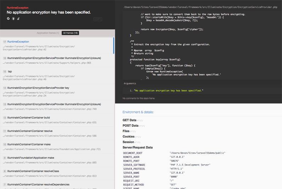Click the SERVER_PROTOCOL value "HTTP/1.1"
Viewport: 282px width, 189px height.
click(x=176, y=169)
